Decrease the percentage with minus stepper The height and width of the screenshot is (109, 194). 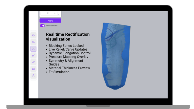[x=59, y=12]
